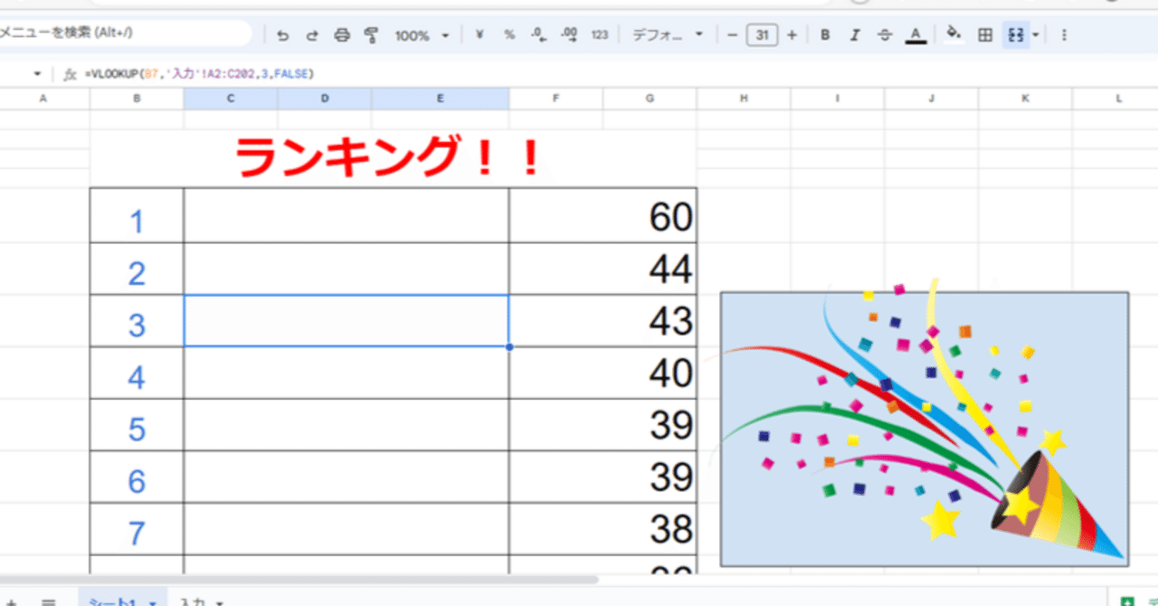Print the spreadsheet using printer icon
Screen dimensions: 1158x606
(342, 35)
